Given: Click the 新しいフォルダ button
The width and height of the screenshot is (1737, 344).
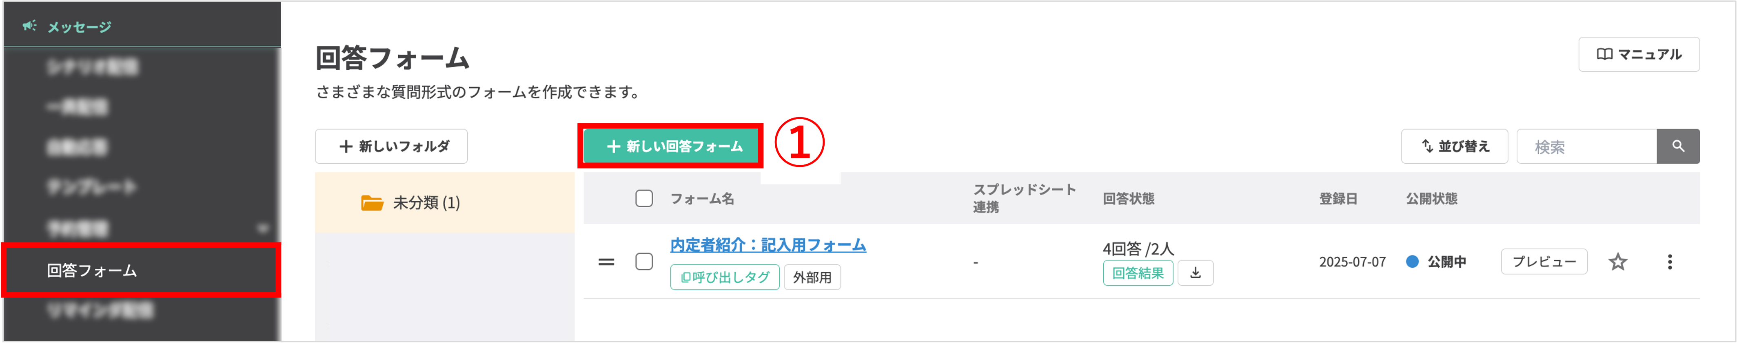Looking at the screenshot, I should click(391, 146).
